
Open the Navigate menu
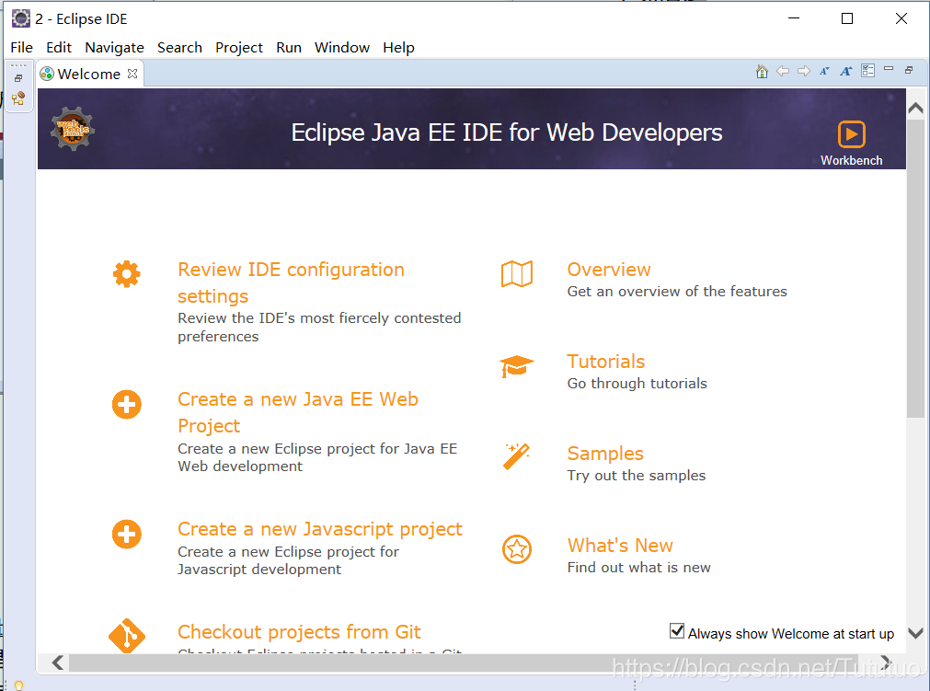[x=114, y=48]
